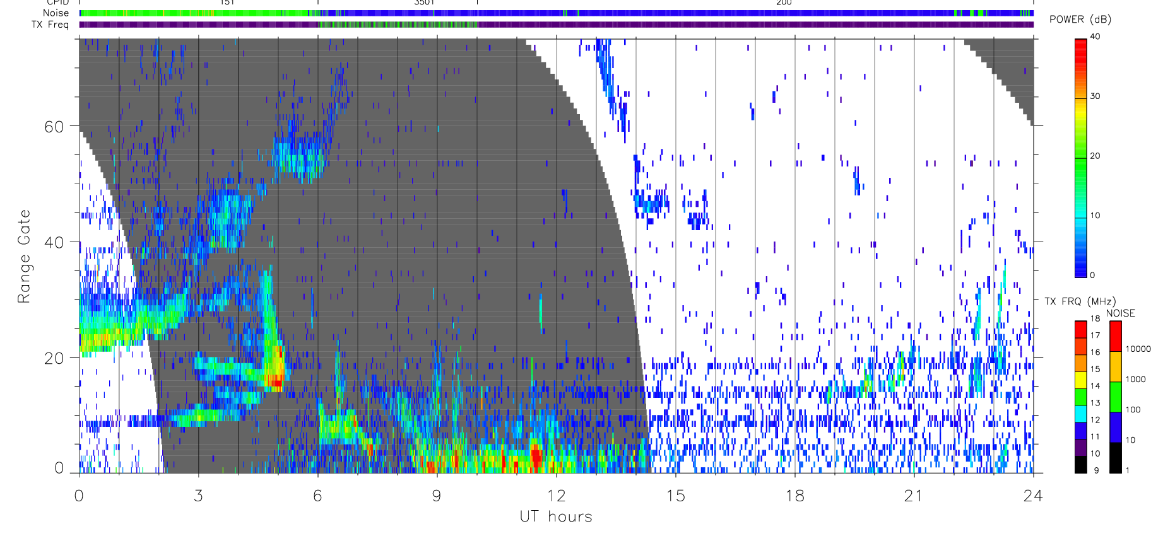This screenshot has width=1163, height=536.
Task: Click the NOISE legend title
Action: pos(1121,313)
